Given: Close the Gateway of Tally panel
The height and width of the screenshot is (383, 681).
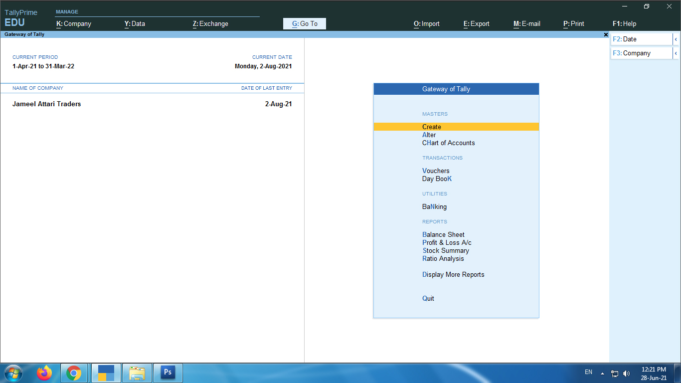Looking at the screenshot, I should [x=606, y=35].
